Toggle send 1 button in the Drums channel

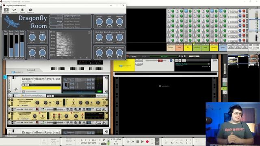point(169,11)
